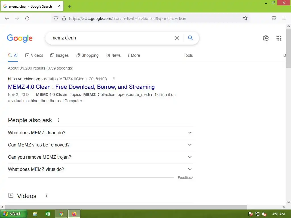Click the 'People also ask' heading
Image resolution: width=291 pixels, height=218 pixels.
pos(30,120)
